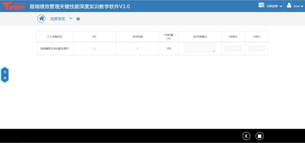Viewport: 305px width, 143px height.
Task: Click the KR得分 input box
Action: click(x=233, y=48)
